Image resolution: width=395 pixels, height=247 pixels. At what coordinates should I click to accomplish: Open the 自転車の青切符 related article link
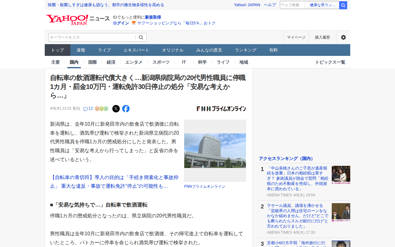[114, 182]
